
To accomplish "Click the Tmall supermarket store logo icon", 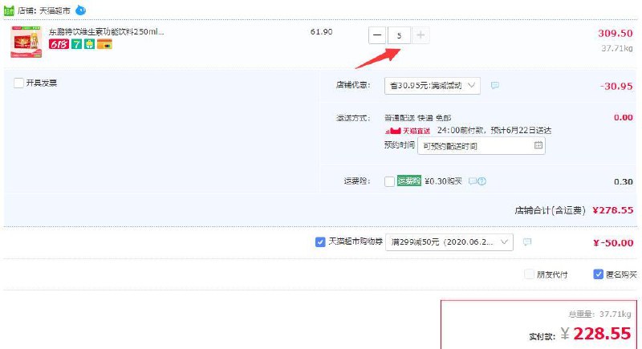I will 9,10.
